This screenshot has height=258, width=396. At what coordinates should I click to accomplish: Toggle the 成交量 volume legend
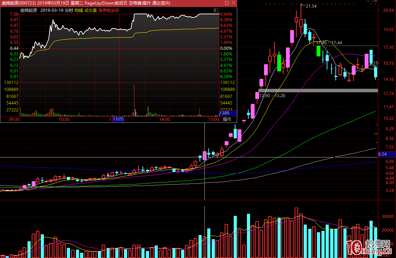tap(91, 10)
